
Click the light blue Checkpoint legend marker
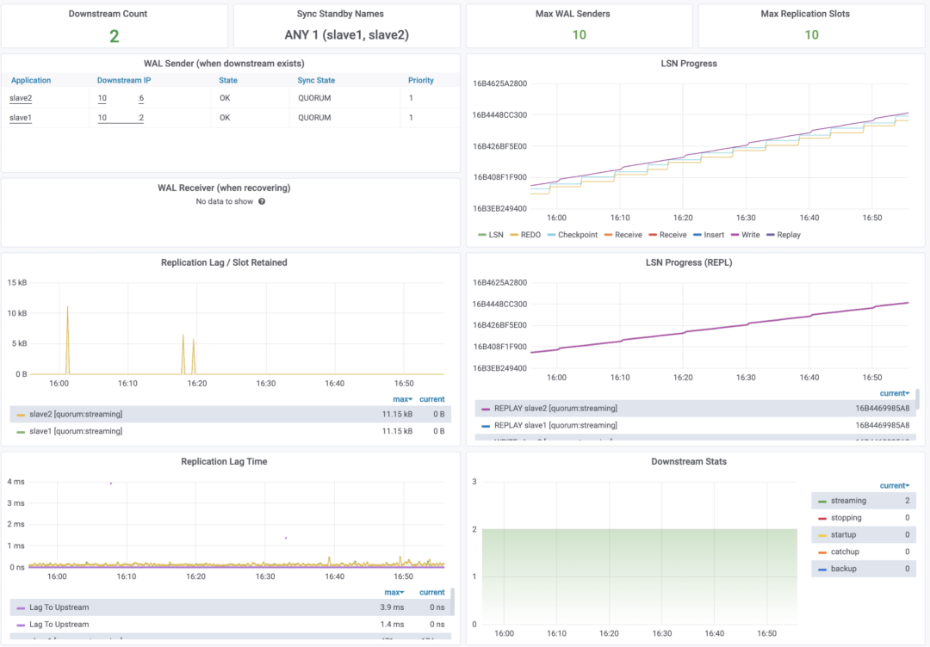550,235
